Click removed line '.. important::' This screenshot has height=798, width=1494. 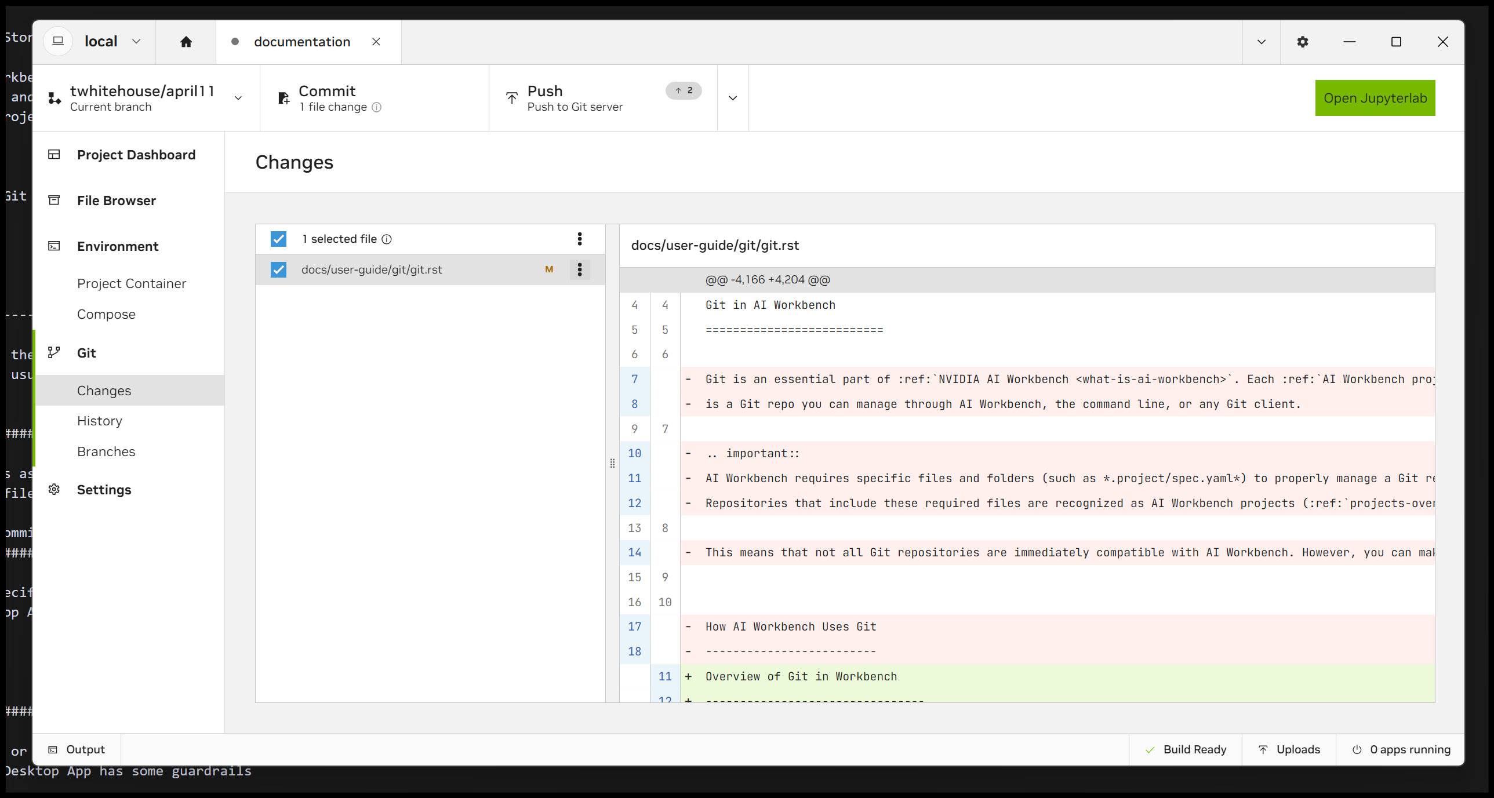(x=753, y=454)
